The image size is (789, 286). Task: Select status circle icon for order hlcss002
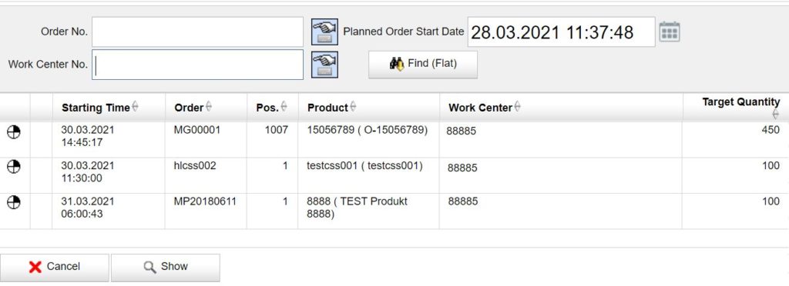click(x=14, y=167)
